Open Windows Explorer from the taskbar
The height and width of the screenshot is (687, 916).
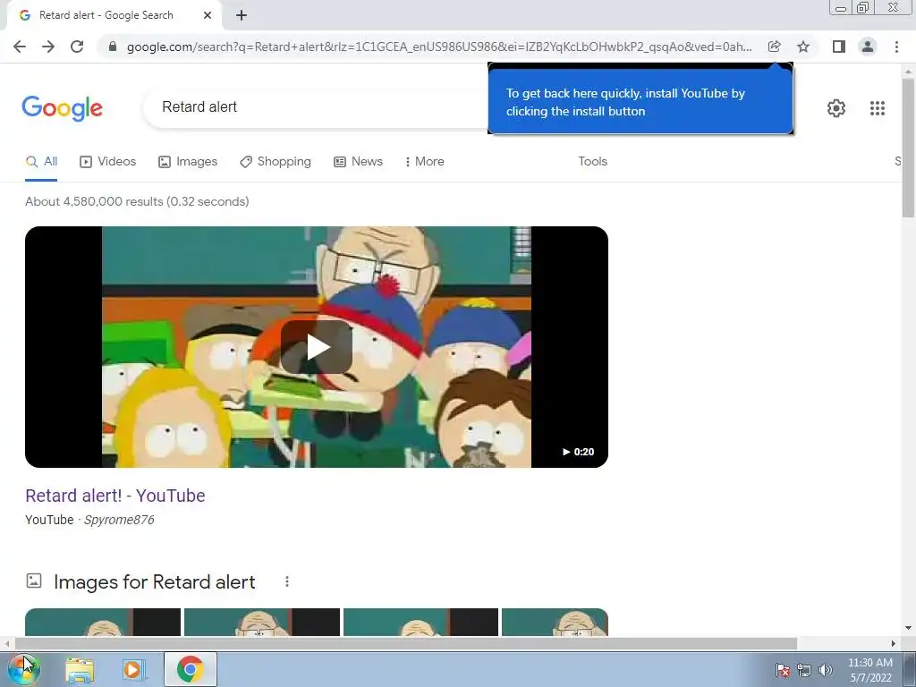[80, 670]
